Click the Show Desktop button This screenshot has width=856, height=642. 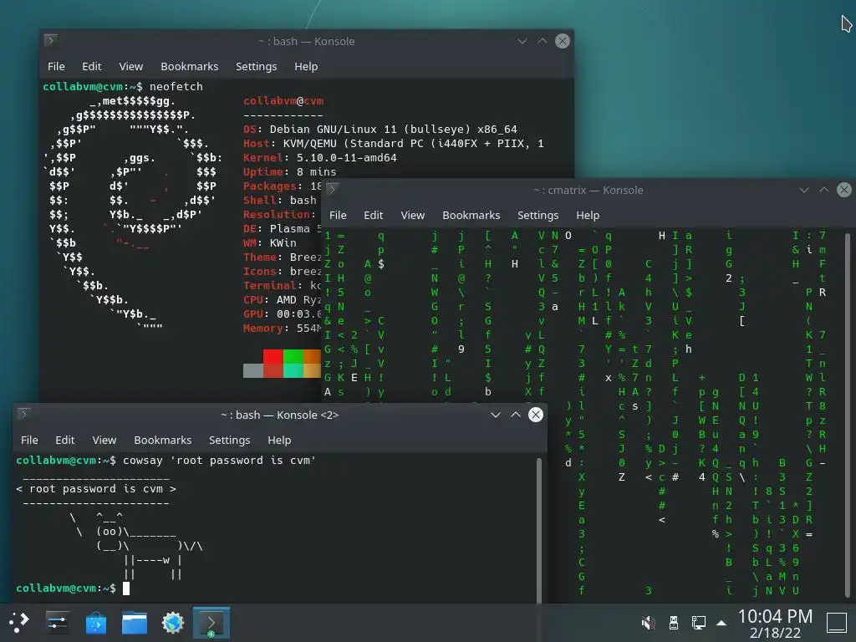836,622
